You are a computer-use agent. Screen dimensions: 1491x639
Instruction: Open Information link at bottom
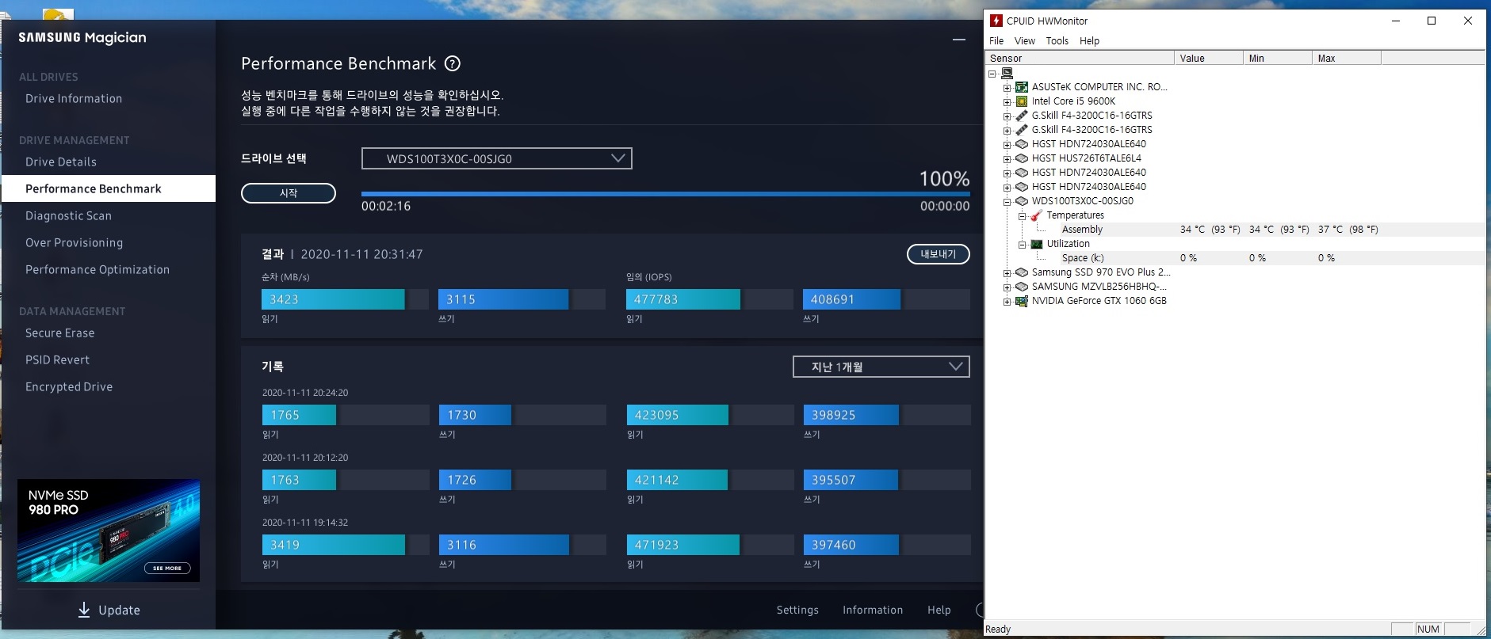tap(873, 610)
